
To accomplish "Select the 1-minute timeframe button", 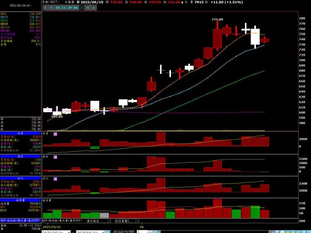I will 45,8.
